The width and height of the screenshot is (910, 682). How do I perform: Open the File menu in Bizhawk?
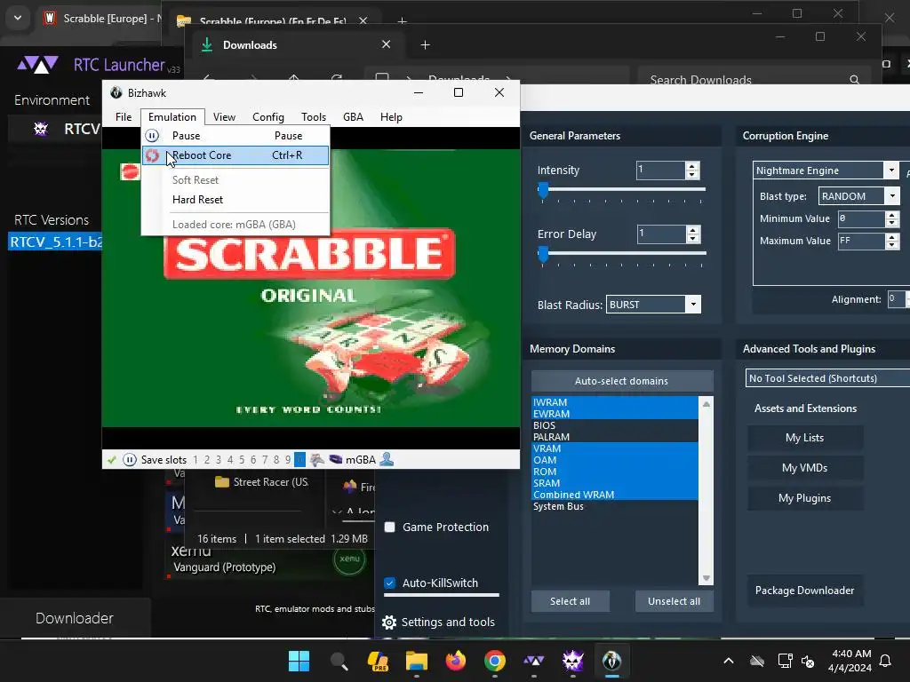(x=124, y=117)
